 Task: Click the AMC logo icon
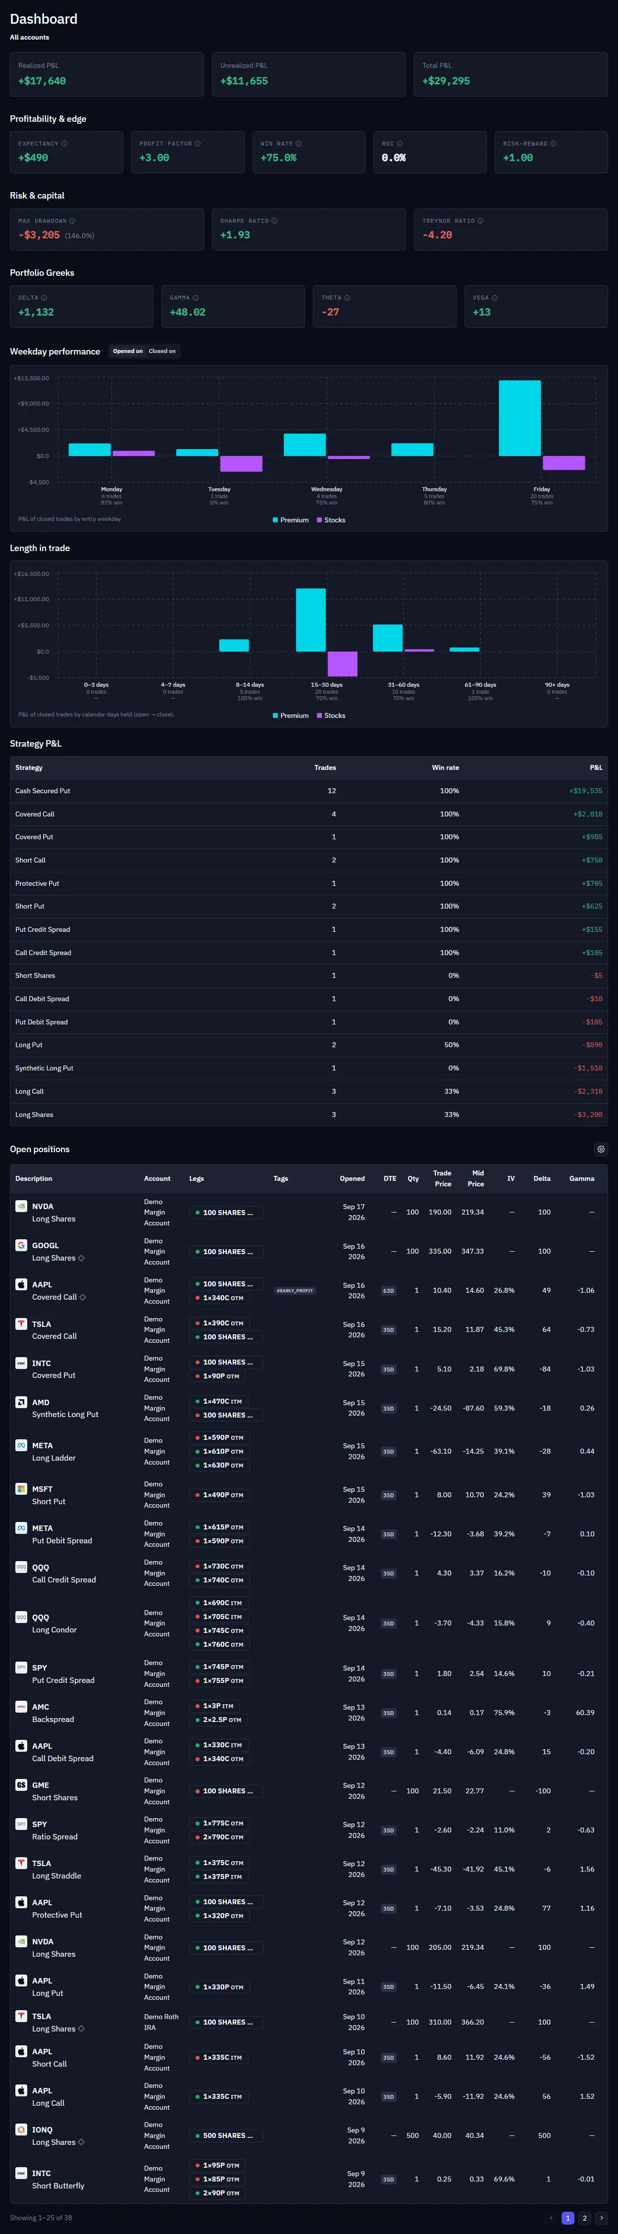[22, 1706]
